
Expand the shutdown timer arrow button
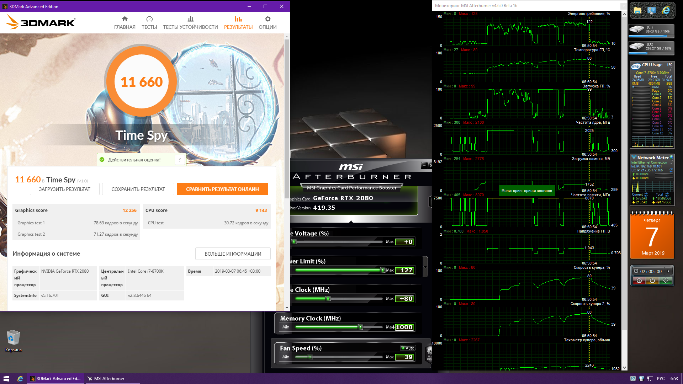668,271
